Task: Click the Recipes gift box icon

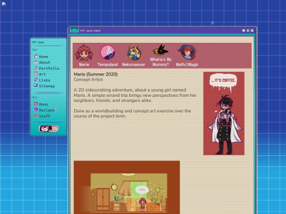Action: click(x=36, y=109)
